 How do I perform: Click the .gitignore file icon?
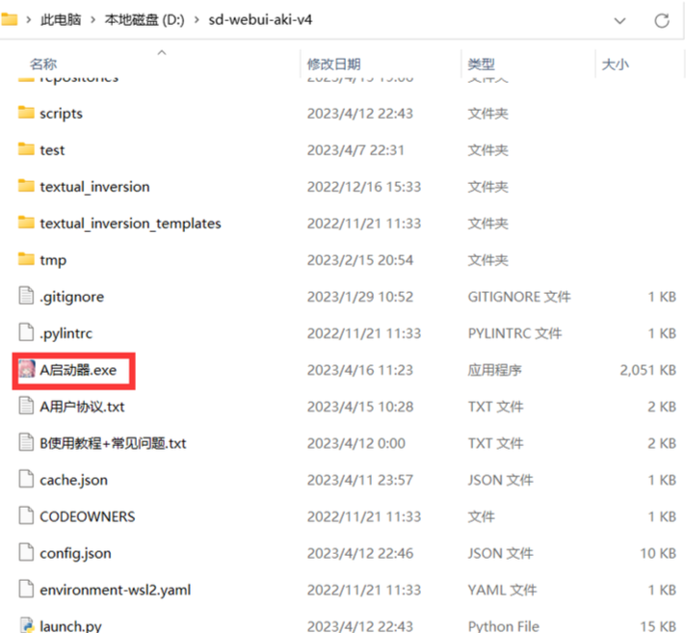point(26,295)
